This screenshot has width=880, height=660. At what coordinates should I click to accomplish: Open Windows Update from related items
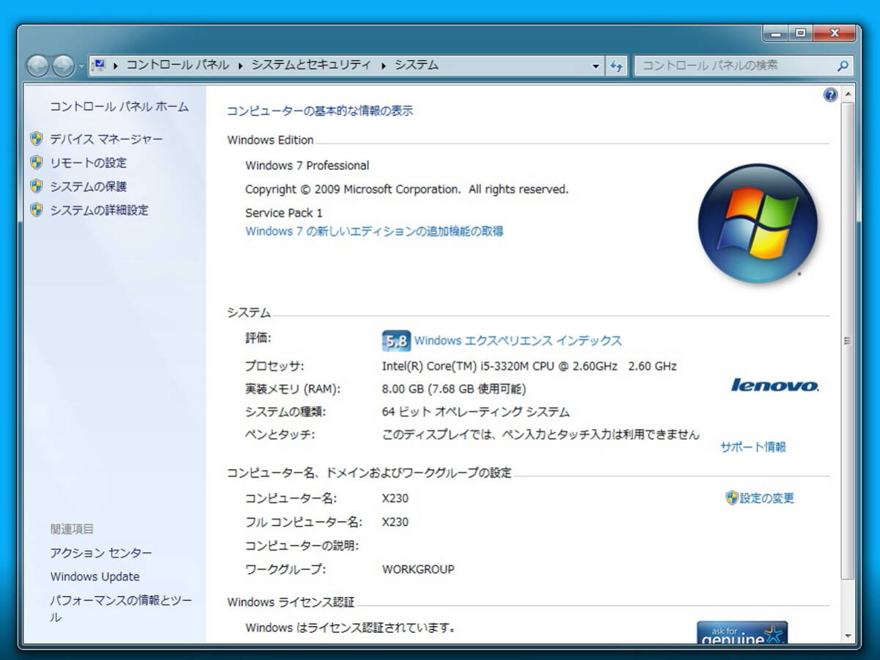coord(95,576)
